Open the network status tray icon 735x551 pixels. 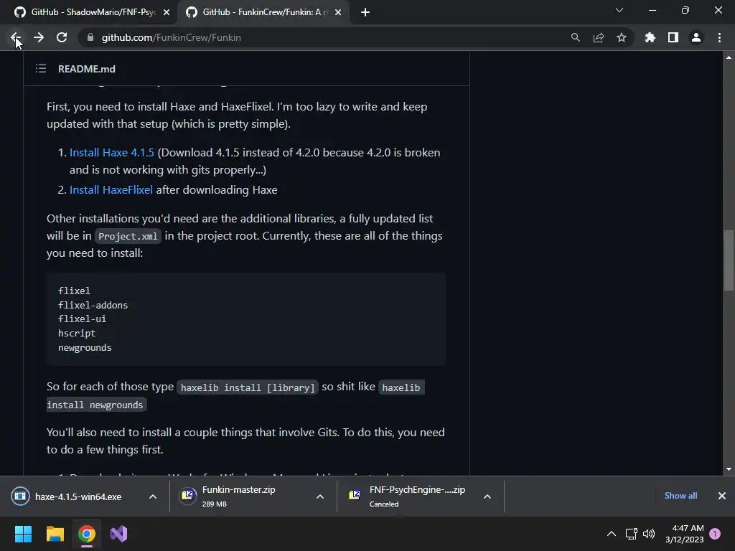tap(631, 534)
